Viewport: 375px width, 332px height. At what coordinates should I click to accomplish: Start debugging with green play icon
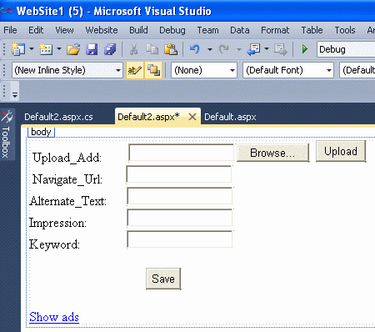tap(305, 49)
